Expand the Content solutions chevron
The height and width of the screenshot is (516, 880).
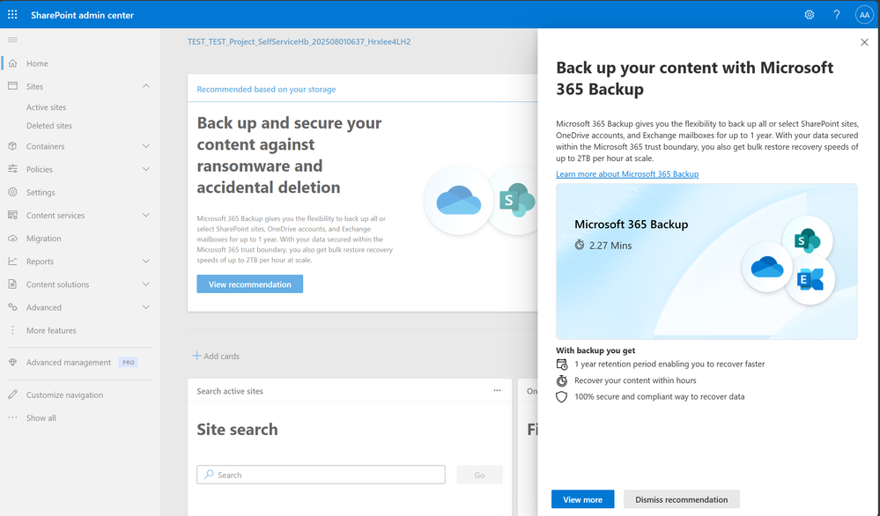click(x=146, y=284)
